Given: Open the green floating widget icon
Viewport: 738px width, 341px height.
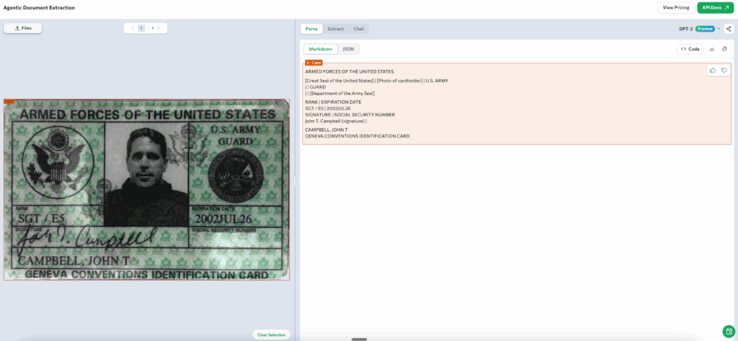Looking at the screenshot, I should click(727, 330).
